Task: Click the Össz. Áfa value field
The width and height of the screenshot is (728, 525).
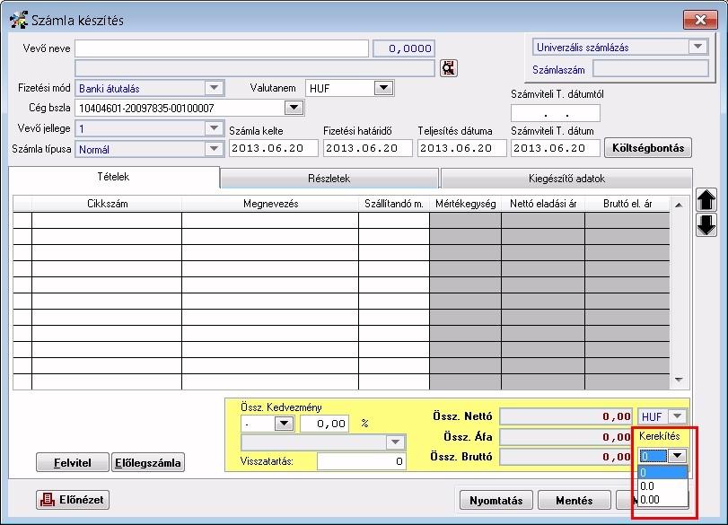Action: [x=566, y=436]
